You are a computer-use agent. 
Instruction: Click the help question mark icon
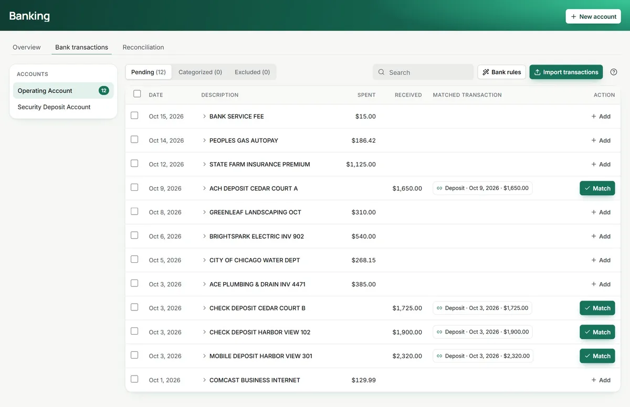(614, 72)
